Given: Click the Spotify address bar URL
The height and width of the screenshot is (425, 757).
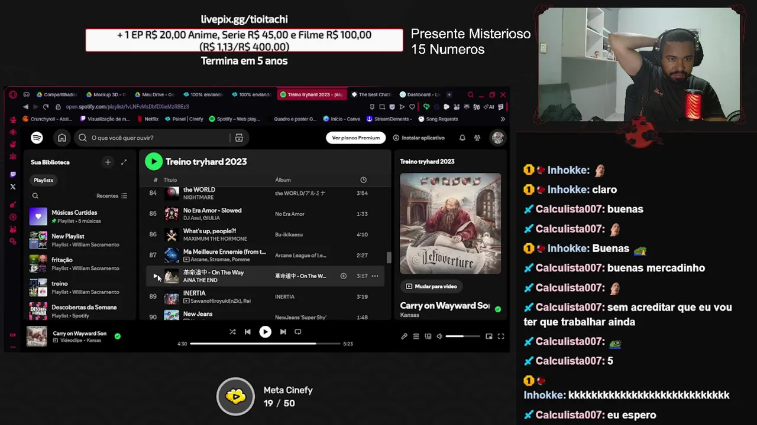Looking at the screenshot, I should point(127,107).
